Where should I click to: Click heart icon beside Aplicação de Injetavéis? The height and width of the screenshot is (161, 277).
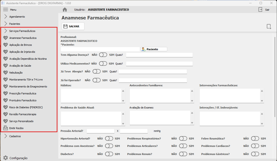(6, 52)
